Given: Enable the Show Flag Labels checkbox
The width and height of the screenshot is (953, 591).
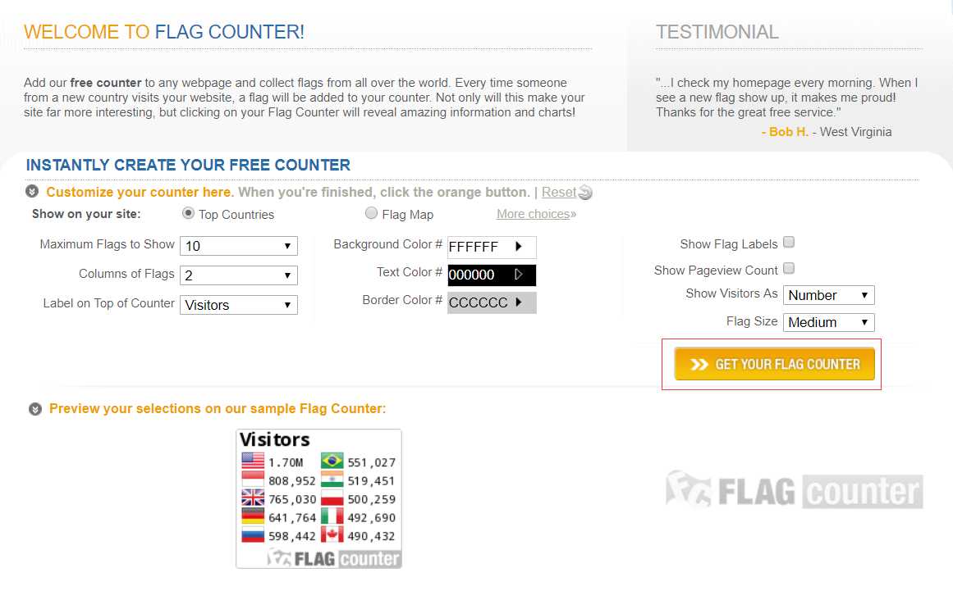Looking at the screenshot, I should coord(789,242).
